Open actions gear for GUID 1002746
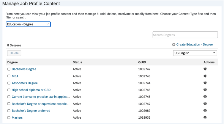224x124 pixels. (205, 97)
